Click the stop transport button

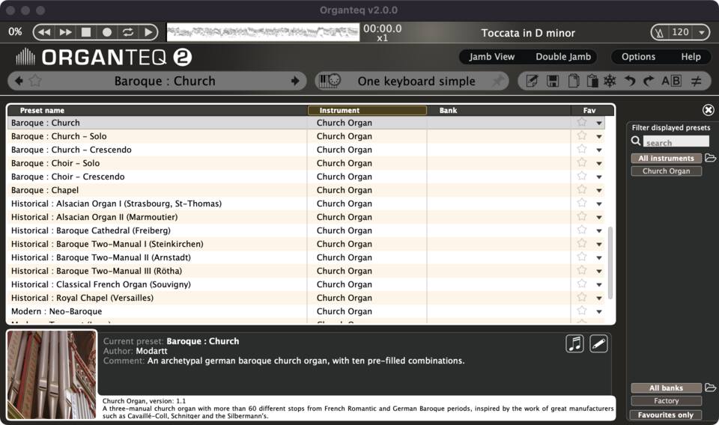[x=86, y=32]
